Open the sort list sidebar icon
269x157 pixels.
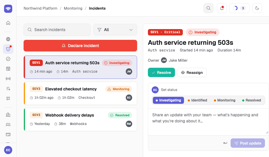click(8, 89)
